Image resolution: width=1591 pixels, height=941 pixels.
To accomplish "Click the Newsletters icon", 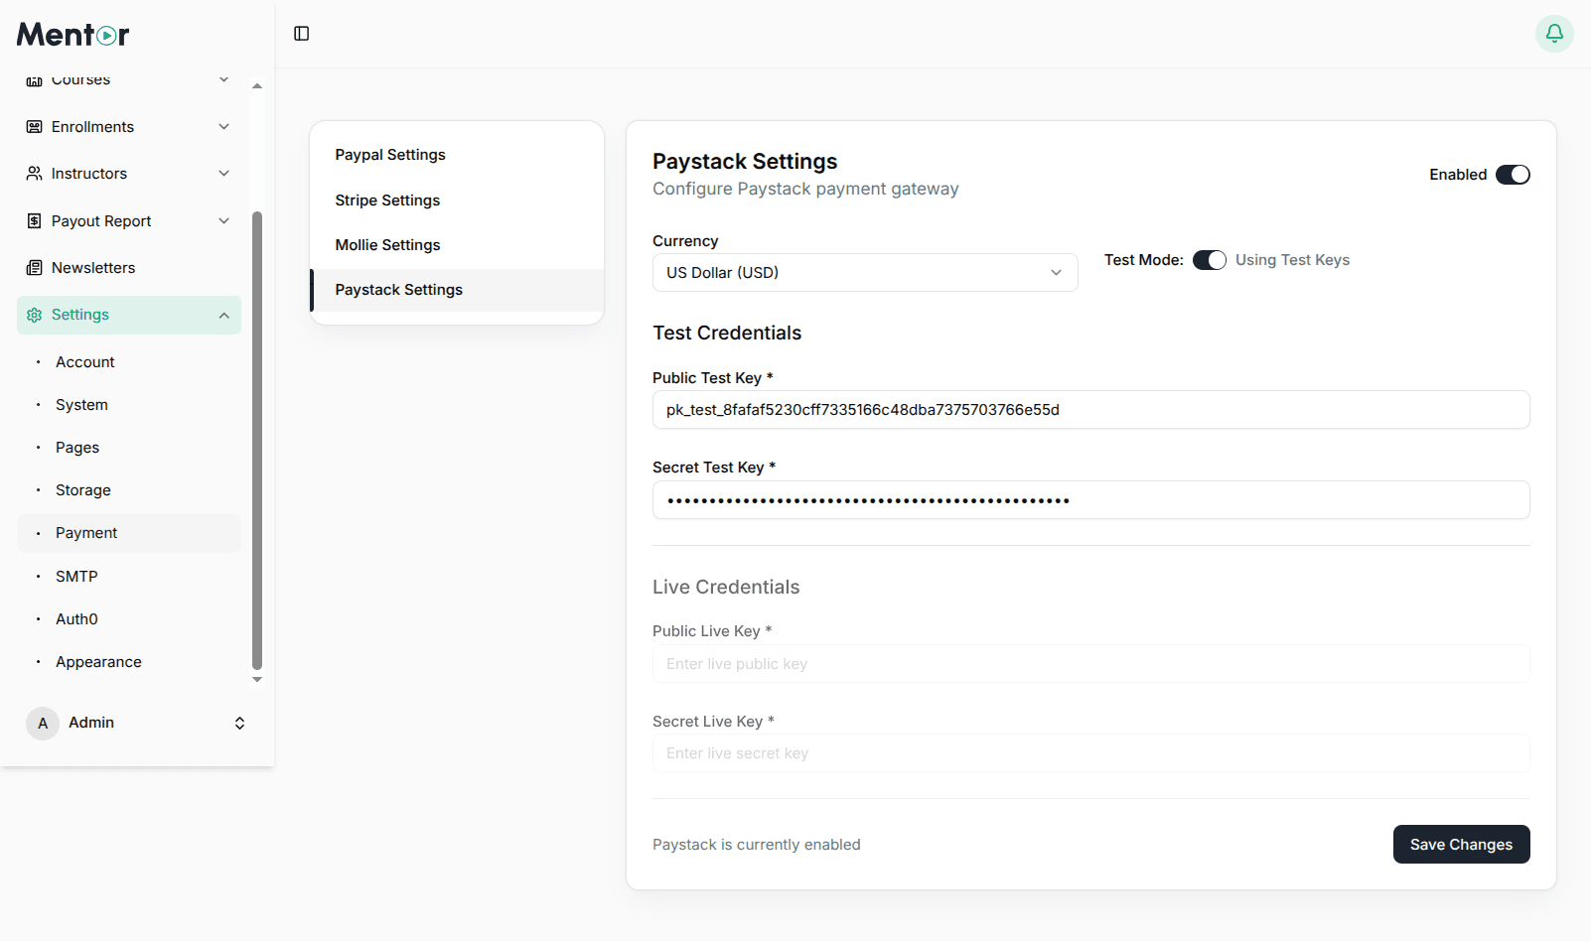I will pos(34,267).
